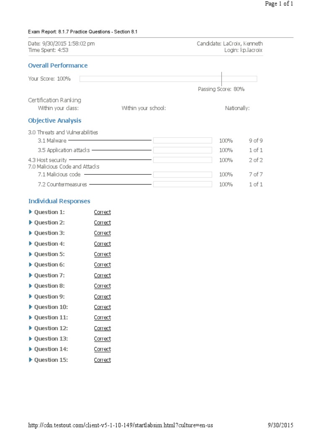Expand the Question 5 disclosure triangle

(x=30, y=254)
